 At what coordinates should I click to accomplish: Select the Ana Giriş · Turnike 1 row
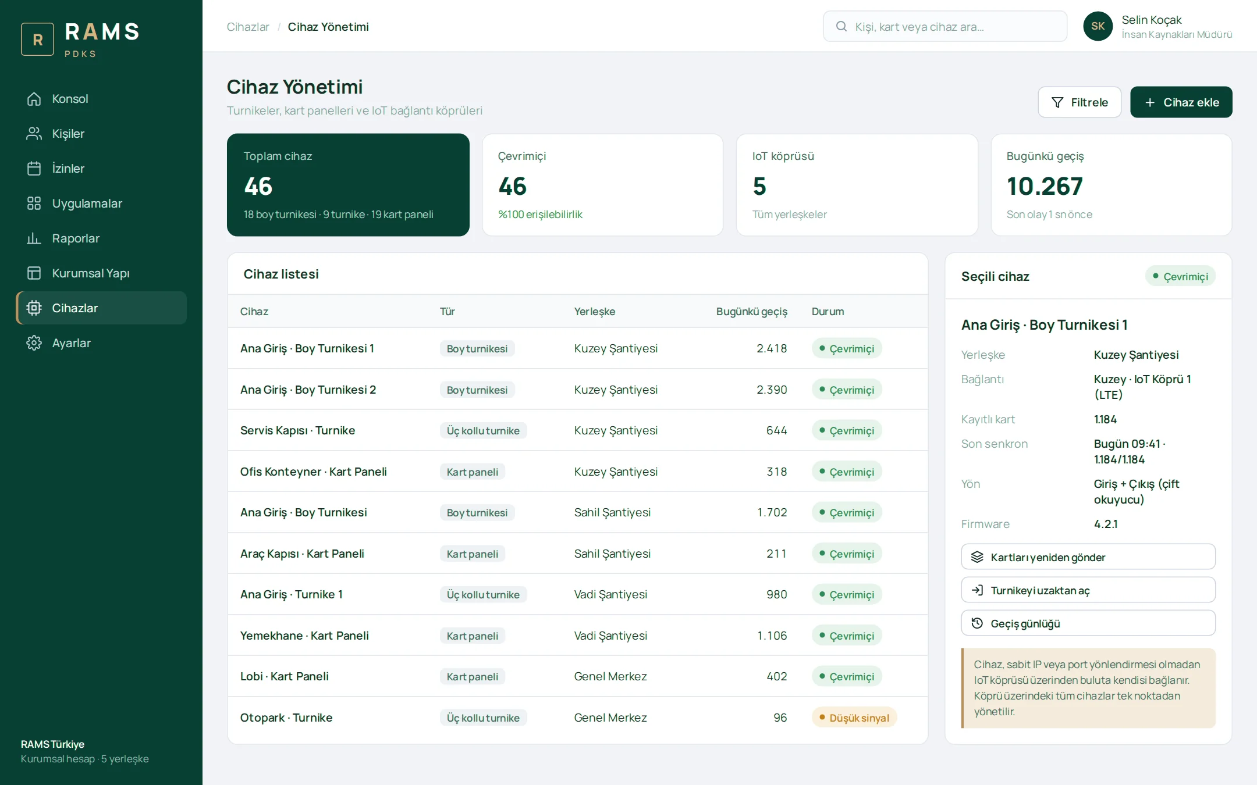[577, 594]
